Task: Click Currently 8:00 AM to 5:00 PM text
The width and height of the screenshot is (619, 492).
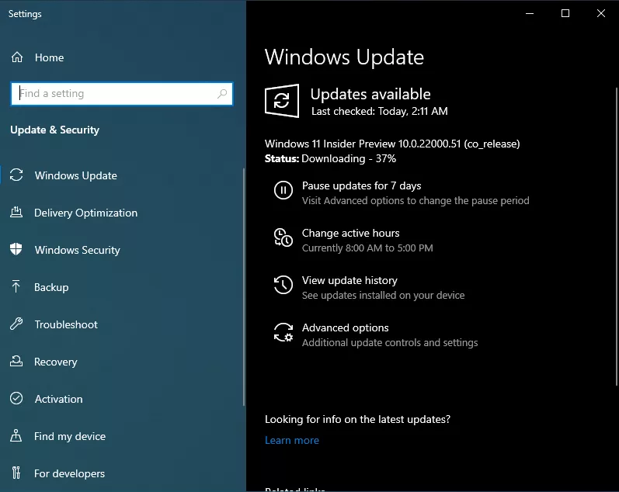Action: pos(367,248)
